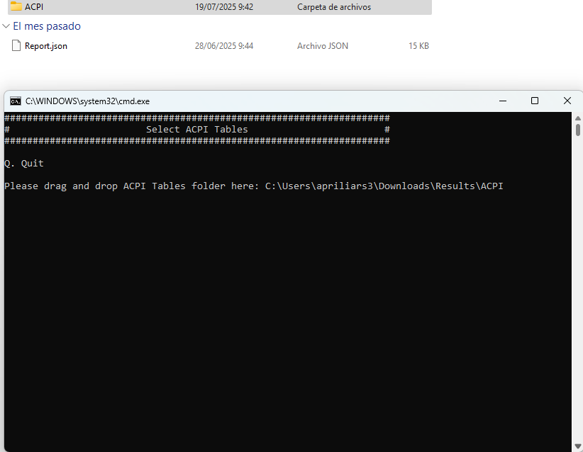Image resolution: width=583 pixels, height=452 pixels.
Task: Select the Report.json document icon
Action: pyautogui.click(x=16, y=45)
